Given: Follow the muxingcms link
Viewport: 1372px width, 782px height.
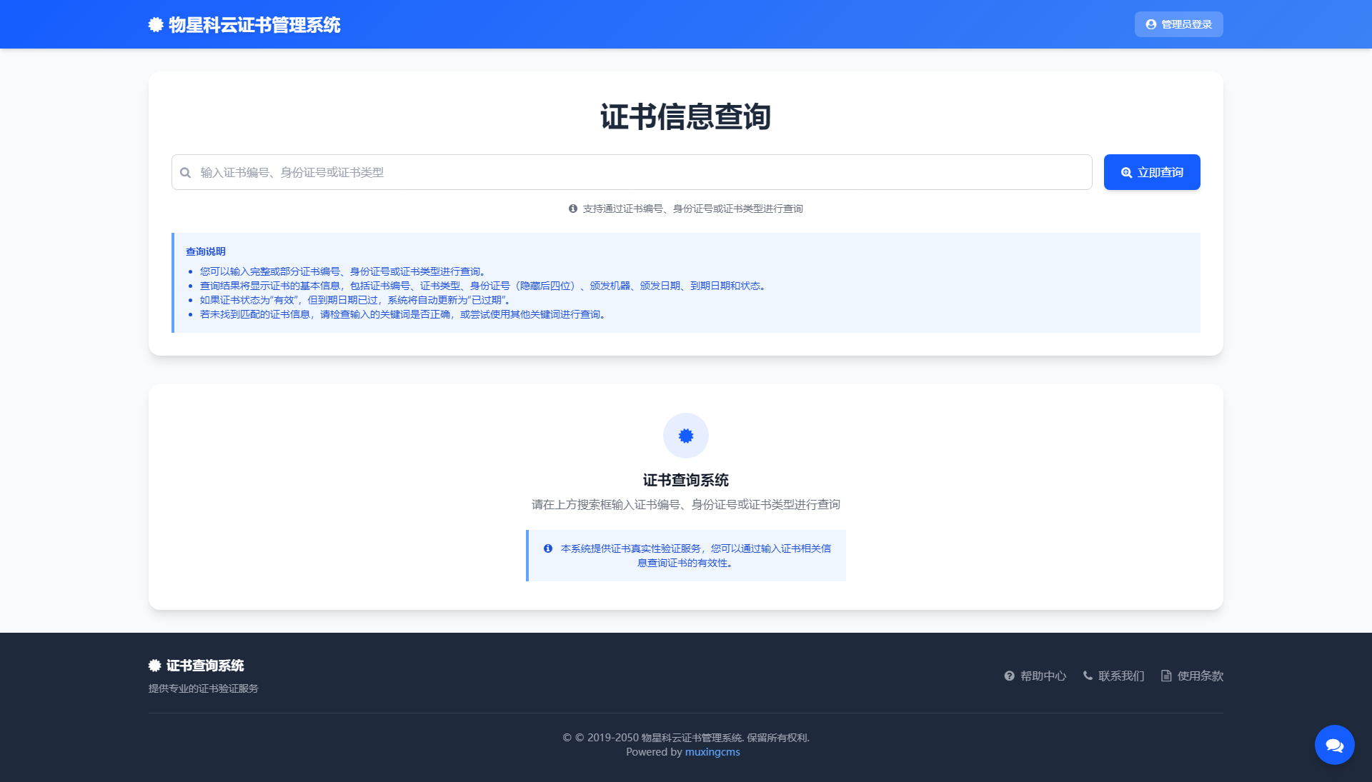Looking at the screenshot, I should [x=712, y=752].
